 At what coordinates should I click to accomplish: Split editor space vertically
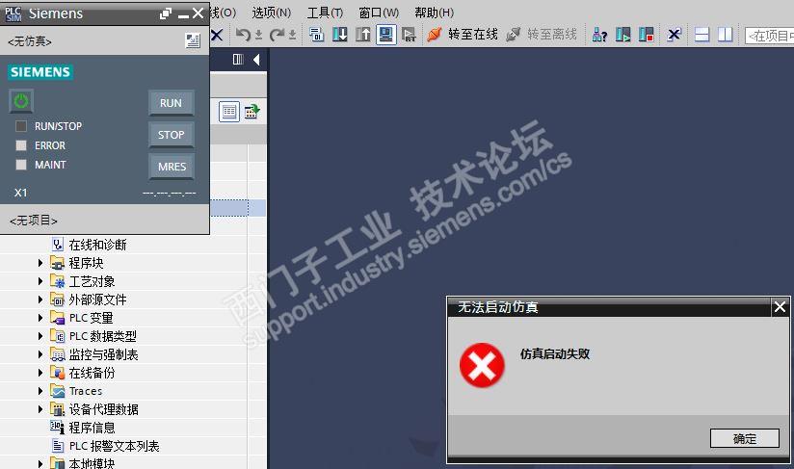point(726,35)
